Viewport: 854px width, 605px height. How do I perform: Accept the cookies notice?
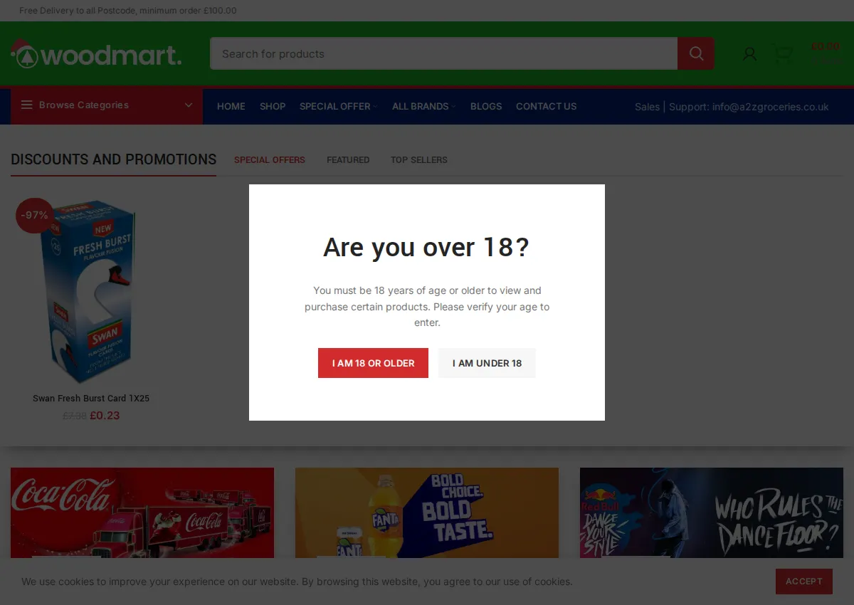(x=804, y=582)
